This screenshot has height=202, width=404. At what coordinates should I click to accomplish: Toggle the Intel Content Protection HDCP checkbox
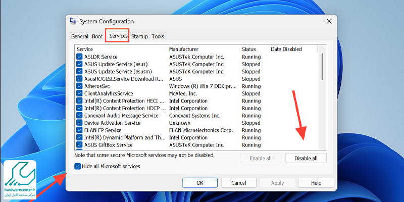point(79,108)
